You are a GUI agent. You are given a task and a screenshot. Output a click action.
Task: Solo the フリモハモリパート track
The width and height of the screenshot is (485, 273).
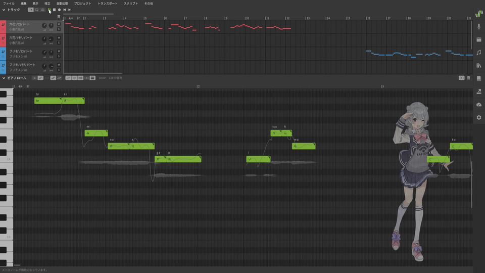(x=59, y=70)
